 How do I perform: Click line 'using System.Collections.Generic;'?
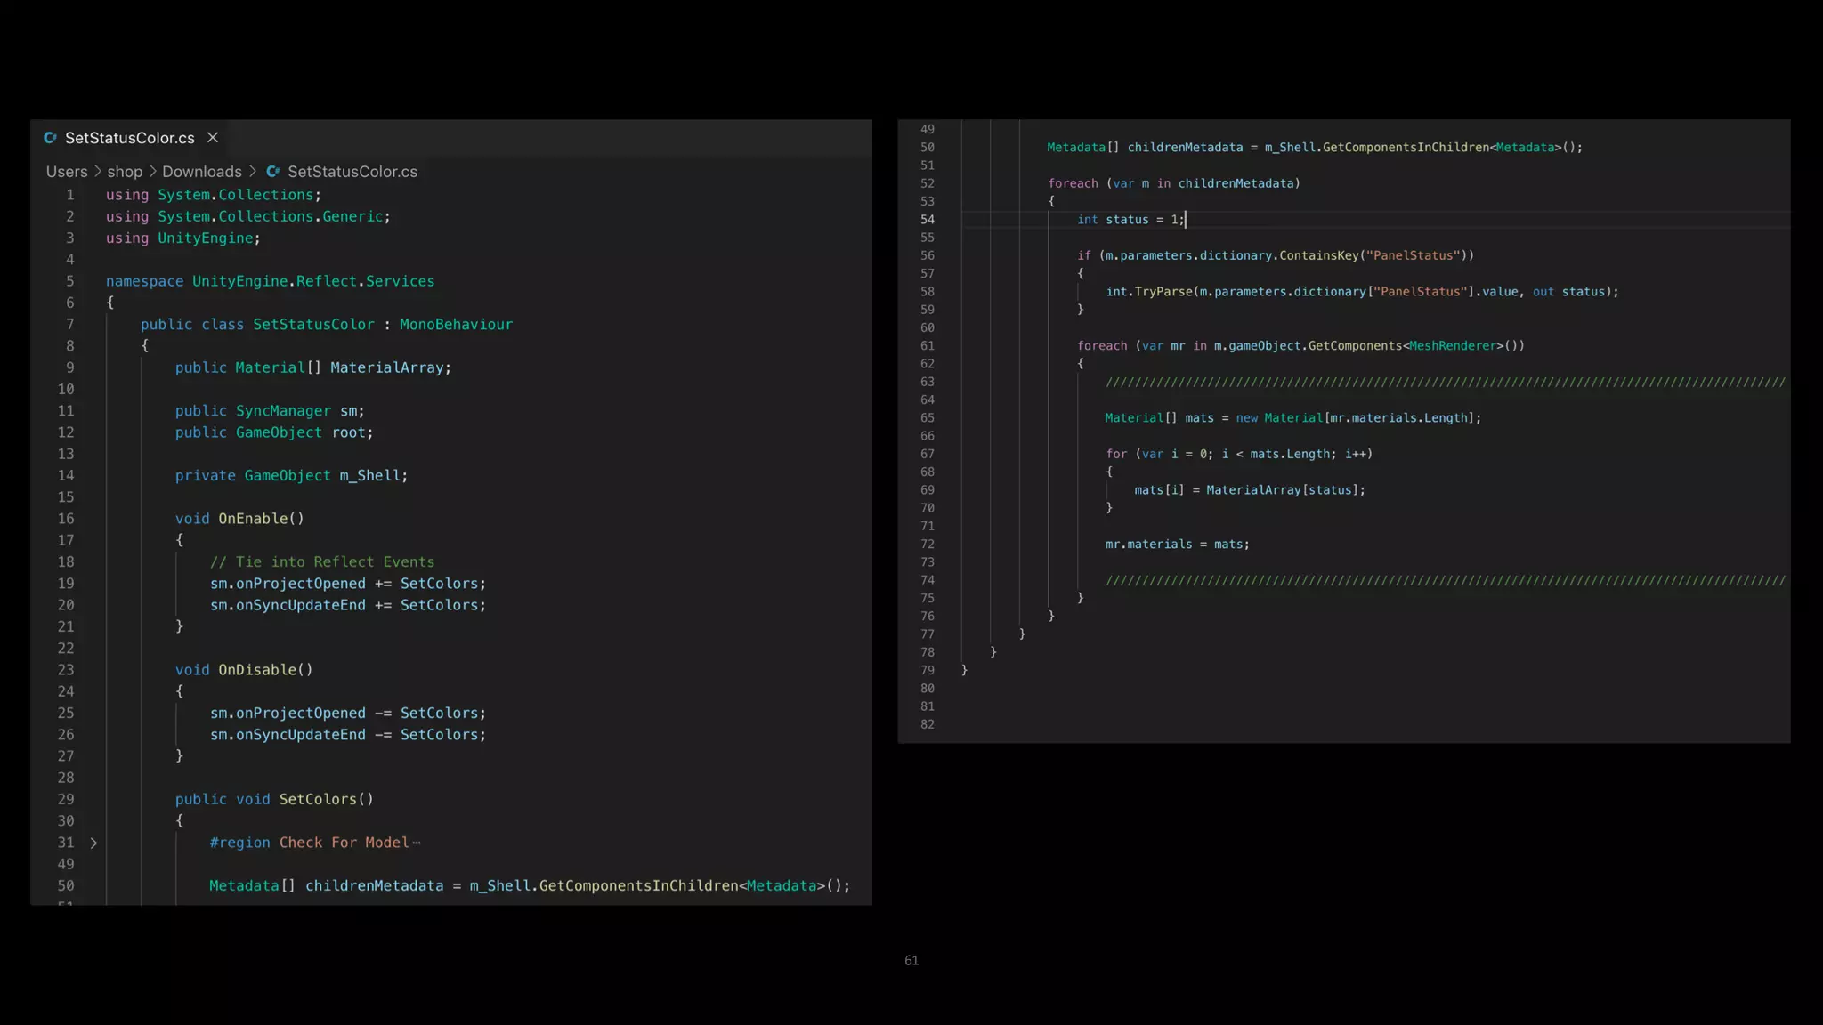[248, 216]
